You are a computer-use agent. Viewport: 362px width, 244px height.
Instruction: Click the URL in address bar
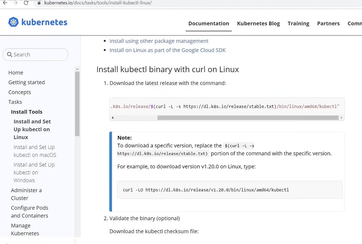[98, 3]
